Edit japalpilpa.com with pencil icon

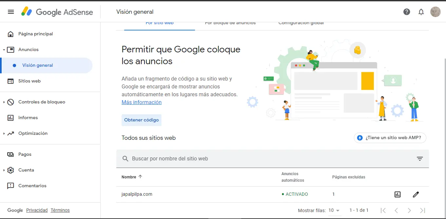point(416,194)
